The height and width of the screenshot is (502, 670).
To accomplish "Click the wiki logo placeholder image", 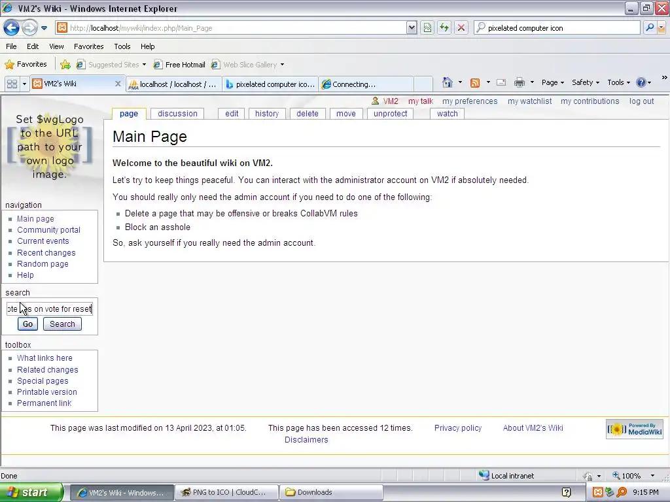I will pos(50,146).
